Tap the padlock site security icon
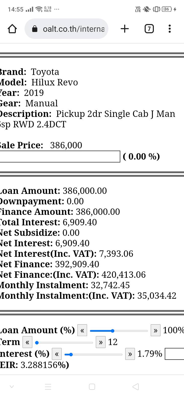The width and height of the screenshot is (184, 399). [x=35, y=29]
